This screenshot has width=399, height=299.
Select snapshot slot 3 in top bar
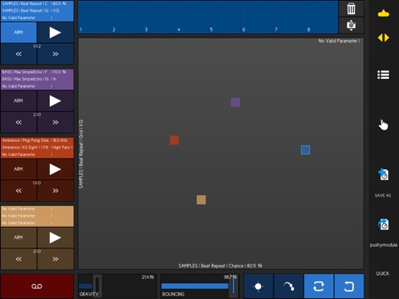coord(160,17)
